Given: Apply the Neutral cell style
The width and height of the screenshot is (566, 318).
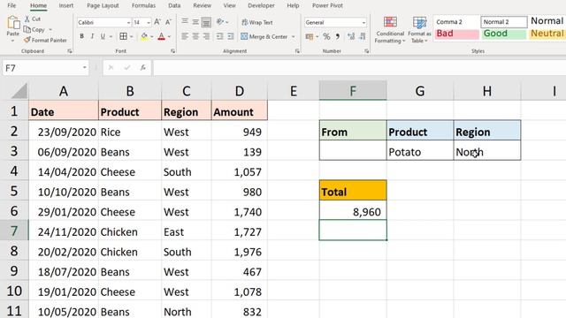Looking at the screenshot, I should [547, 34].
